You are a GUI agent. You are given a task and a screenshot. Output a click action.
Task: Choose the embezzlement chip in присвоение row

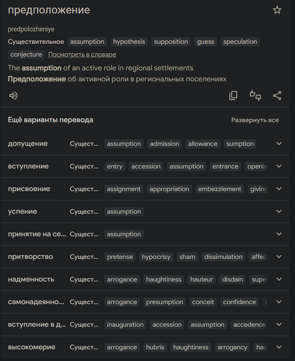(x=220, y=189)
